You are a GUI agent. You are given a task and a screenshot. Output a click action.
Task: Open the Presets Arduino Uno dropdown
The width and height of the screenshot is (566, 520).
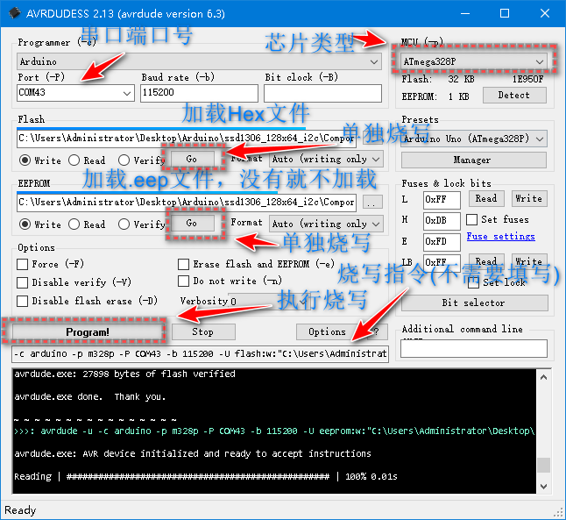point(474,139)
